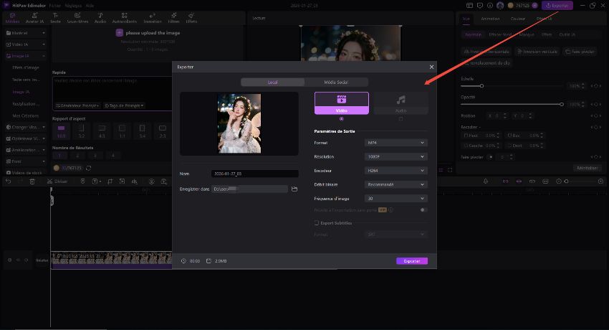Image resolution: width=609 pixels, height=330 pixels.
Task: Open the Texte tool in top toolbar
Action: point(54,17)
